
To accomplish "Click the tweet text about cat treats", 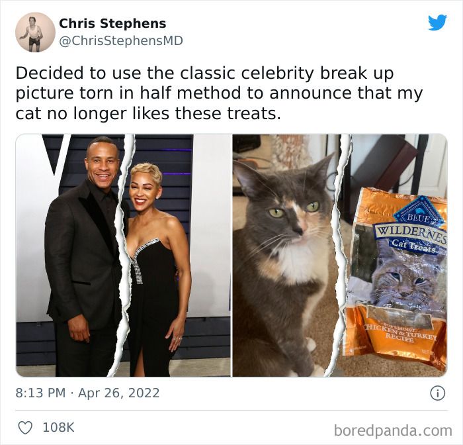I will (x=219, y=93).
